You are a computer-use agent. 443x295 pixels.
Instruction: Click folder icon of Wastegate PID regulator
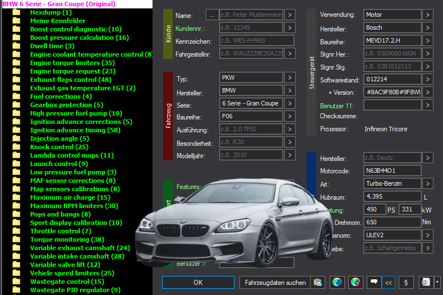[16, 290]
